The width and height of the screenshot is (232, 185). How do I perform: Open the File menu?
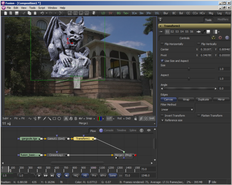9,8
